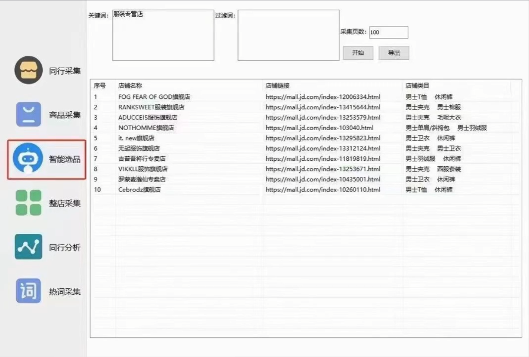Click the 导出 export button
Image resolution: width=529 pixels, height=357 pixels.
click(x=394, y=52)
